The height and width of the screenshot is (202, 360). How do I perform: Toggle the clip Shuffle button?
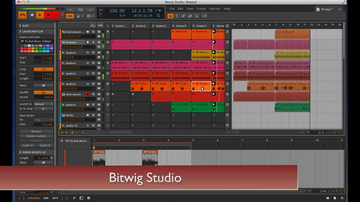tap(44, 92)
